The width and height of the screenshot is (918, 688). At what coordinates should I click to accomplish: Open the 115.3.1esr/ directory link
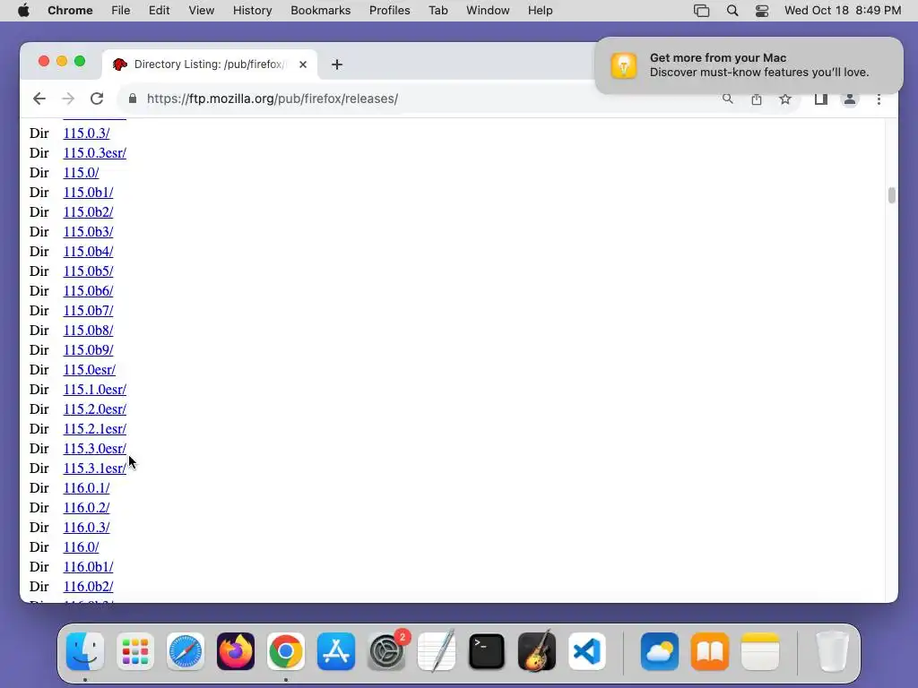[95, 469]
